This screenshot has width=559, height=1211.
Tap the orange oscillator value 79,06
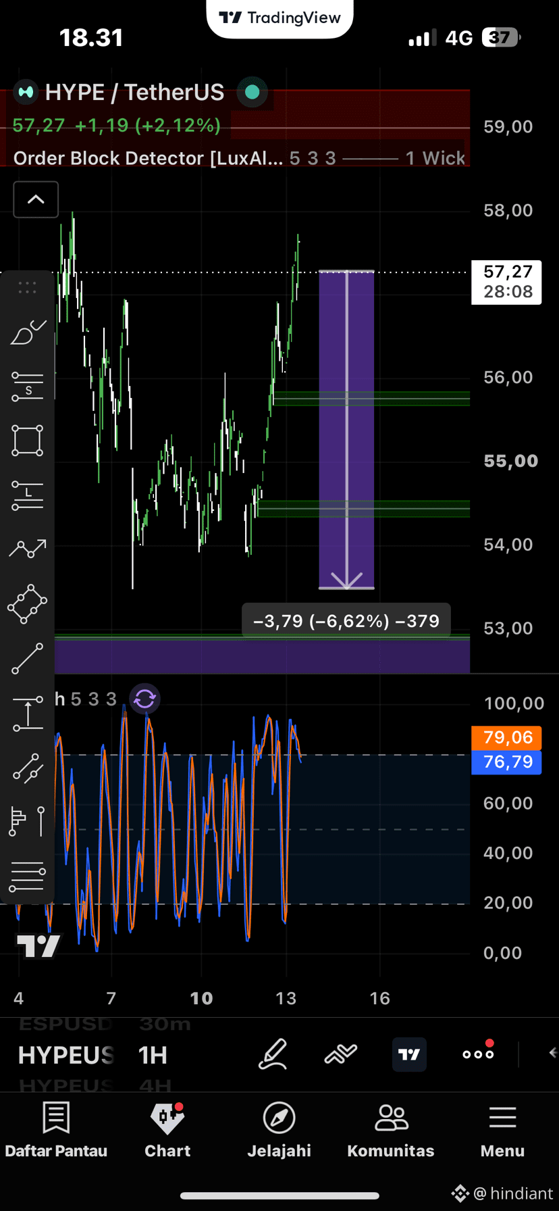pos(506,737)
